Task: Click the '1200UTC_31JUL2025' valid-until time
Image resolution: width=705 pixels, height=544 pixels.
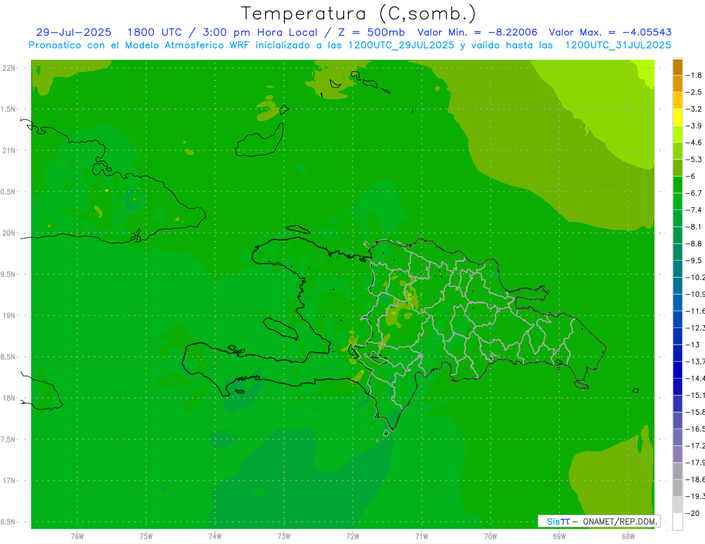Action: pyautogui.click(x=619, y=45)
